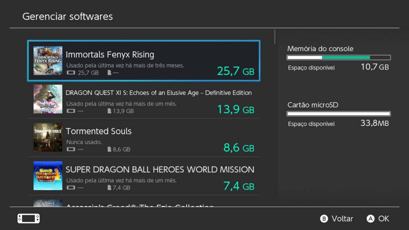Screen dimensions: 409x230
Task: Select the Tormented Souls title
Action: point(99,131)
